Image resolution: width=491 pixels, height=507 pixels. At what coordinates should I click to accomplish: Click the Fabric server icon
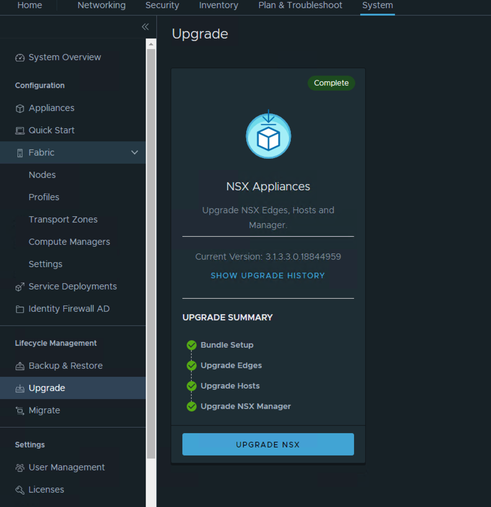(20, 153)
